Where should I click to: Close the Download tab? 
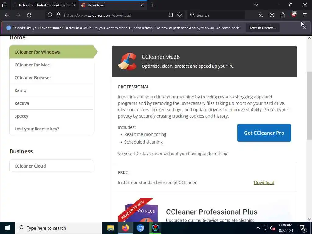(x=142, y=5)
